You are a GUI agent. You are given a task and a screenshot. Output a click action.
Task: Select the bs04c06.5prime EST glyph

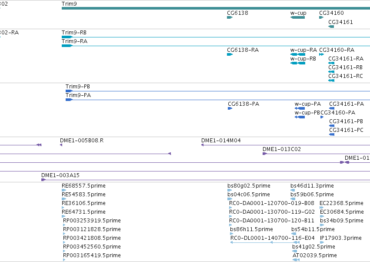[x=230, y=199]
